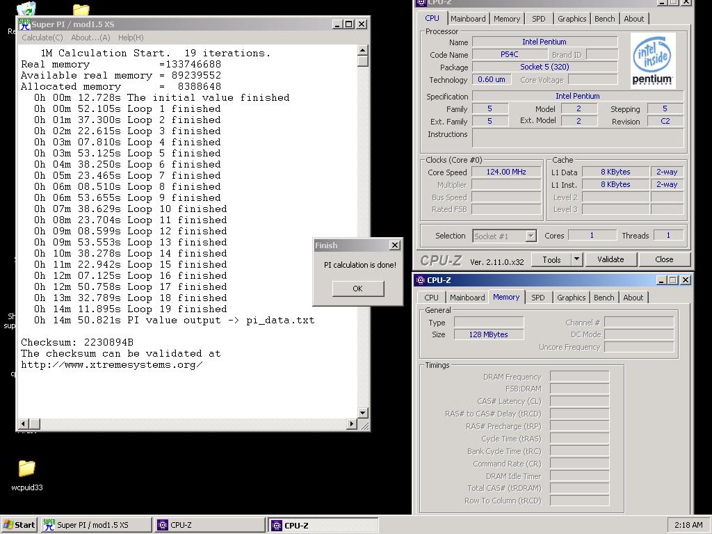
Task: Close the Finish dialog
Action: click(x=395, y=245)
